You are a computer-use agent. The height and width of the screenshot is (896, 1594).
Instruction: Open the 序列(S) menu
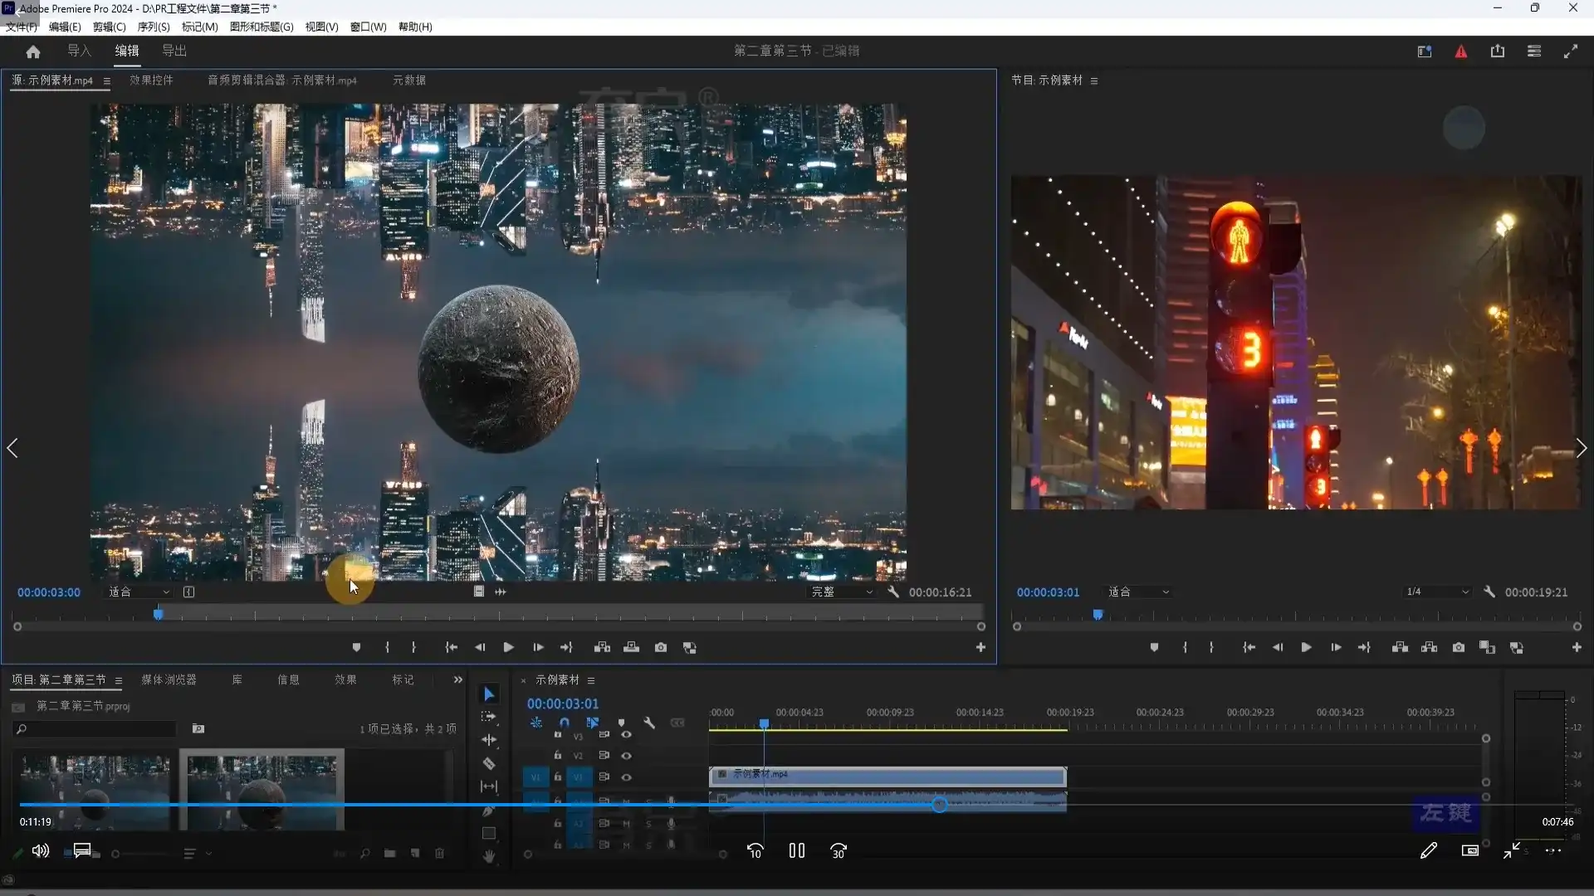coord(153,27)
